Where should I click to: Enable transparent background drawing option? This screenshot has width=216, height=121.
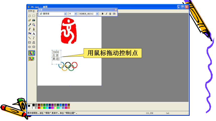pos(32,59)
